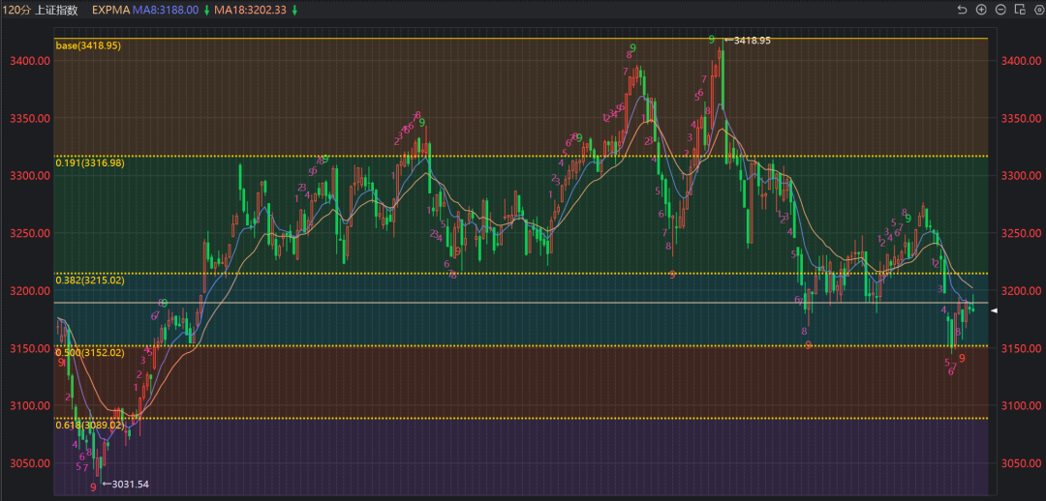Image resolution: width=1046 pixels, height=501 pixels.
Task: Click 3100.00 on the right price axis
Action: click(1021, 405)
